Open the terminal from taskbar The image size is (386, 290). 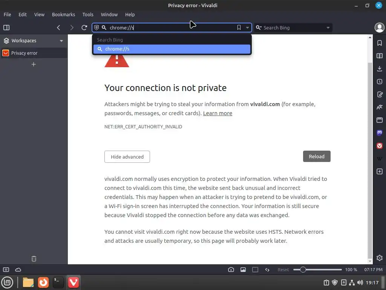pos(58,282)
